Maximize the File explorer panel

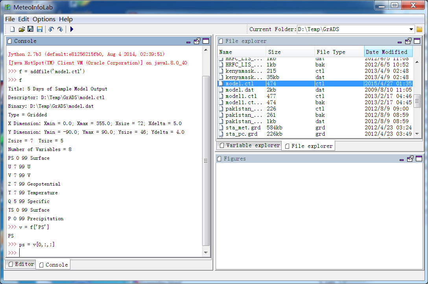(417, 41)
